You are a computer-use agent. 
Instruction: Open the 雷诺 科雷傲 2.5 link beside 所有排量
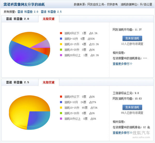click(51, 12)
